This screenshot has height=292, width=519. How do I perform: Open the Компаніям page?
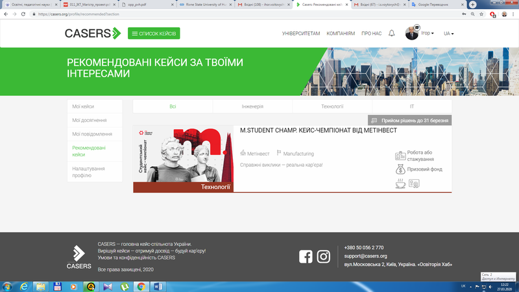(341, 34)
